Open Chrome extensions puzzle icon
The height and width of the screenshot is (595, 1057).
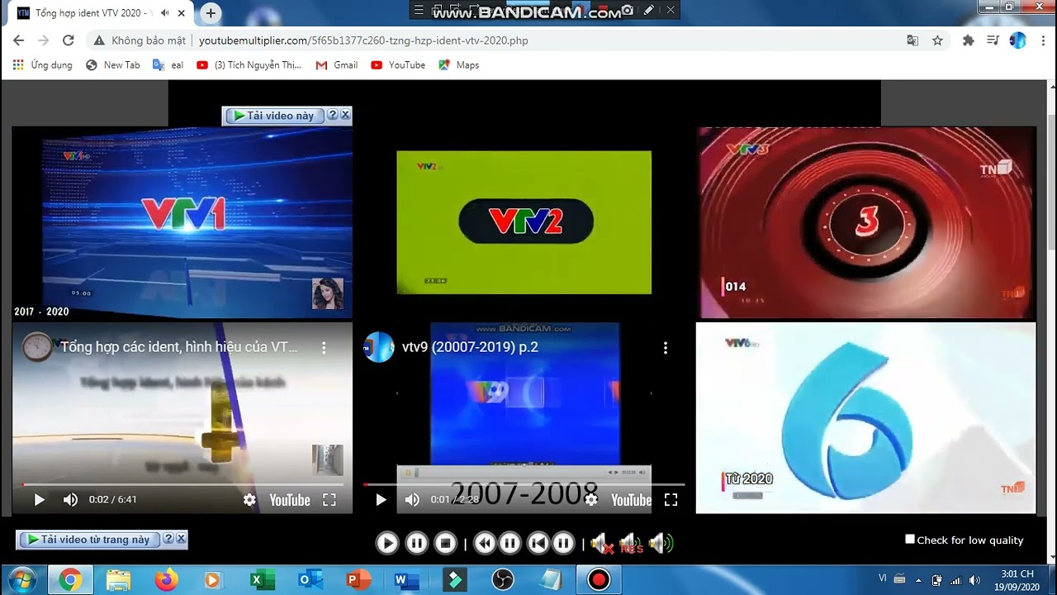pos(969,40)
